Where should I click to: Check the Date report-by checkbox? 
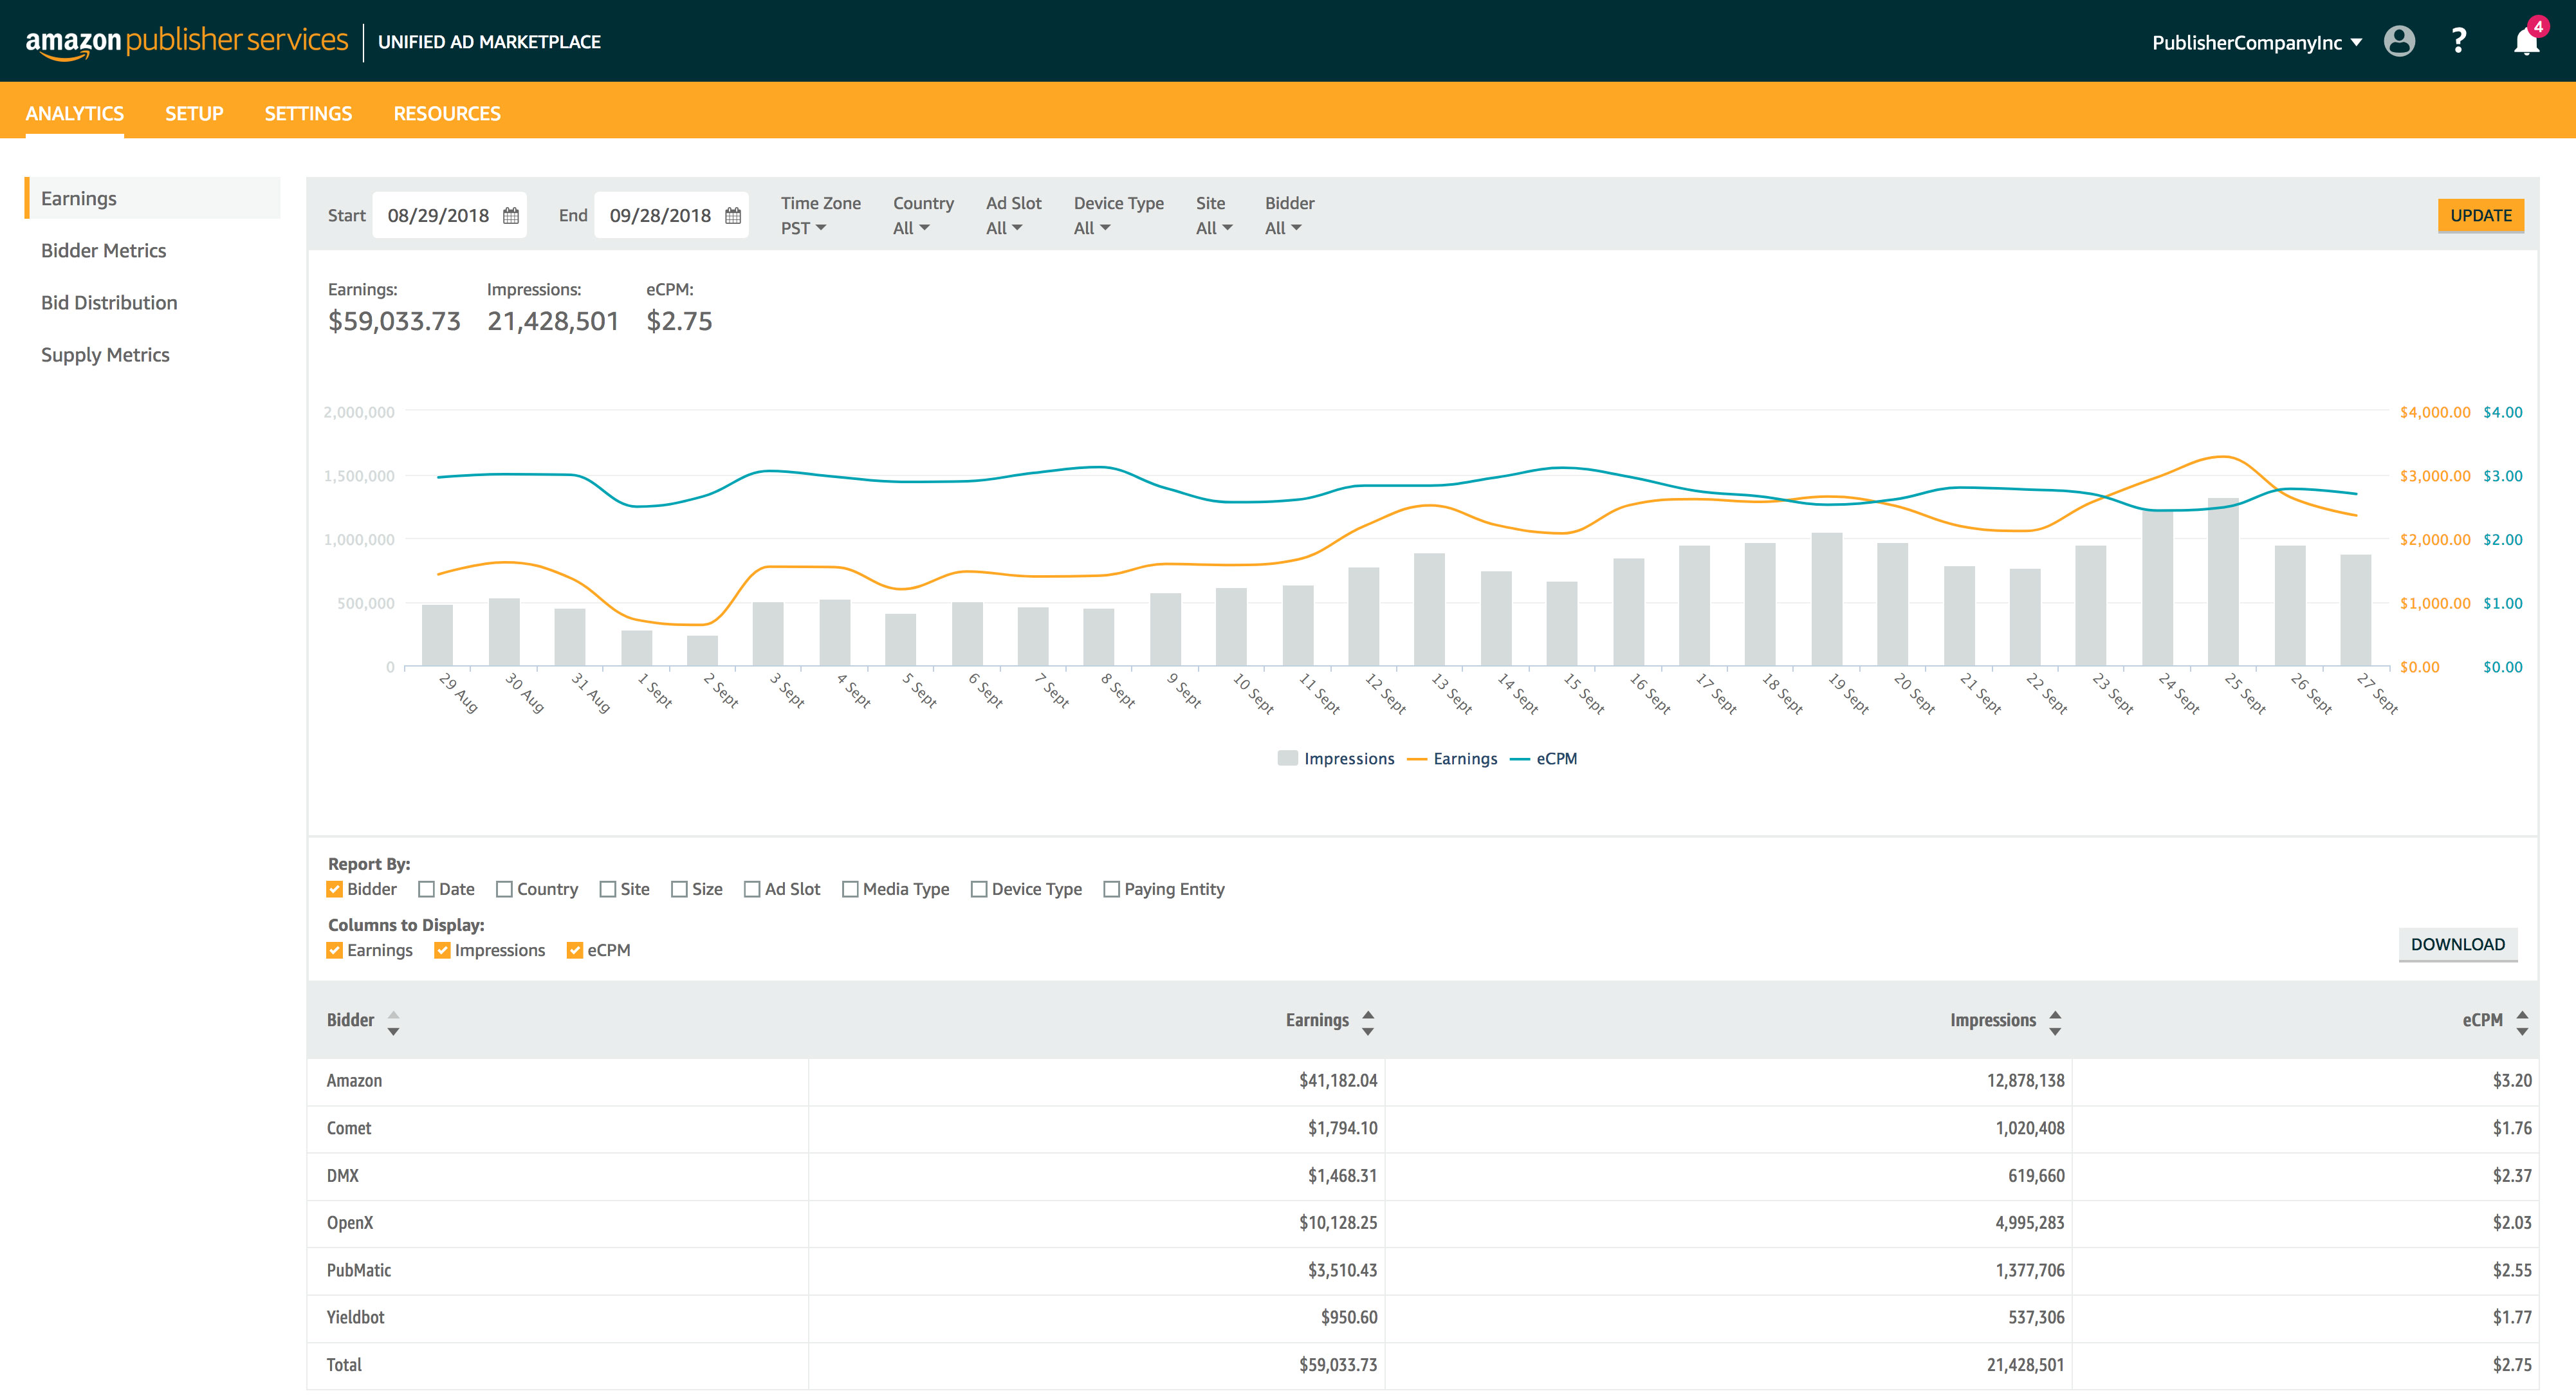coord(427,889)
